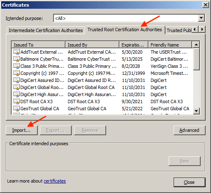Click the Import... button

tap(22, 130)
